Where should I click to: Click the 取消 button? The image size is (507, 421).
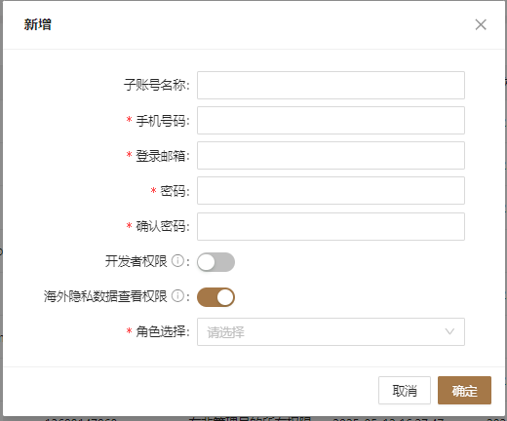(405, 391)
